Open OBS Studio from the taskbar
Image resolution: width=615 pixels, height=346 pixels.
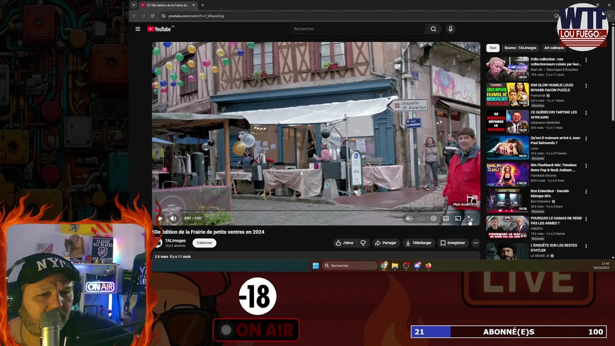(406, 266)
